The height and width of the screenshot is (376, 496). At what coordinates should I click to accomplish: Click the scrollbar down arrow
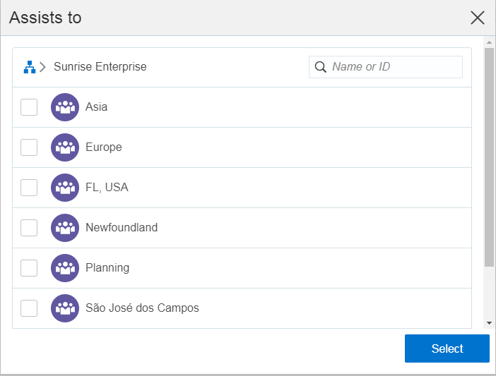489,322
